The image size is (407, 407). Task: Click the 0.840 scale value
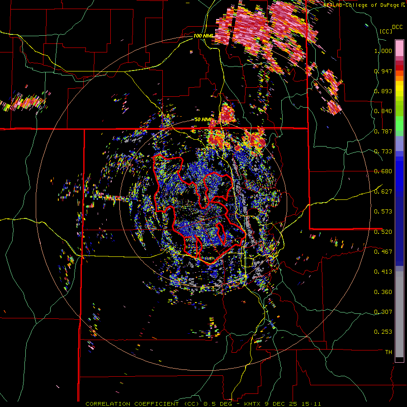pos(383,111)
